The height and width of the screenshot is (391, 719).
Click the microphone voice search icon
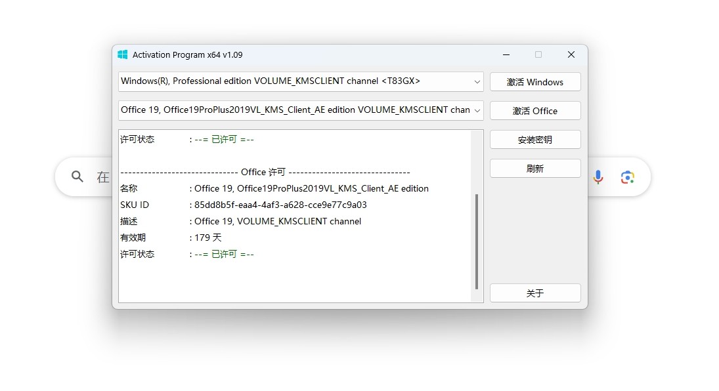coord(598,177)
